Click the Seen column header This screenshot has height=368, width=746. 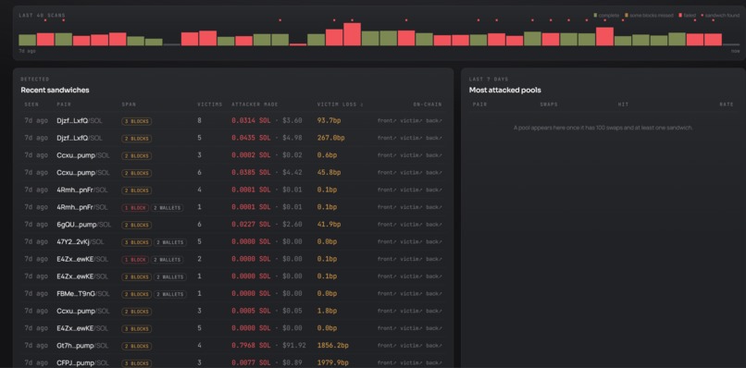(31, 104)
